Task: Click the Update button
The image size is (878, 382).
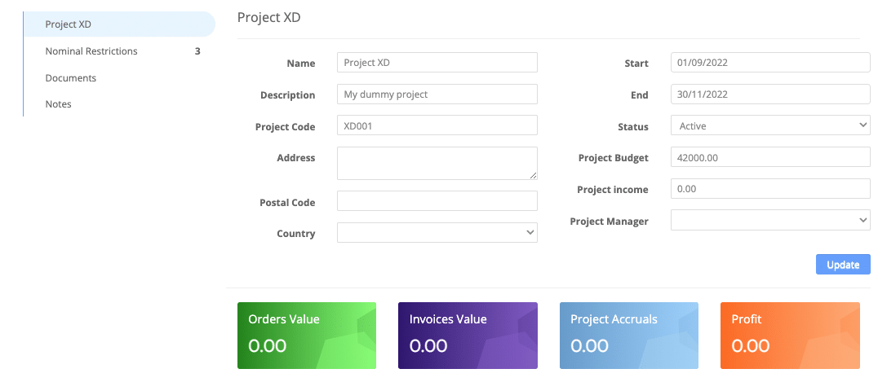Action: coord(843,265)
